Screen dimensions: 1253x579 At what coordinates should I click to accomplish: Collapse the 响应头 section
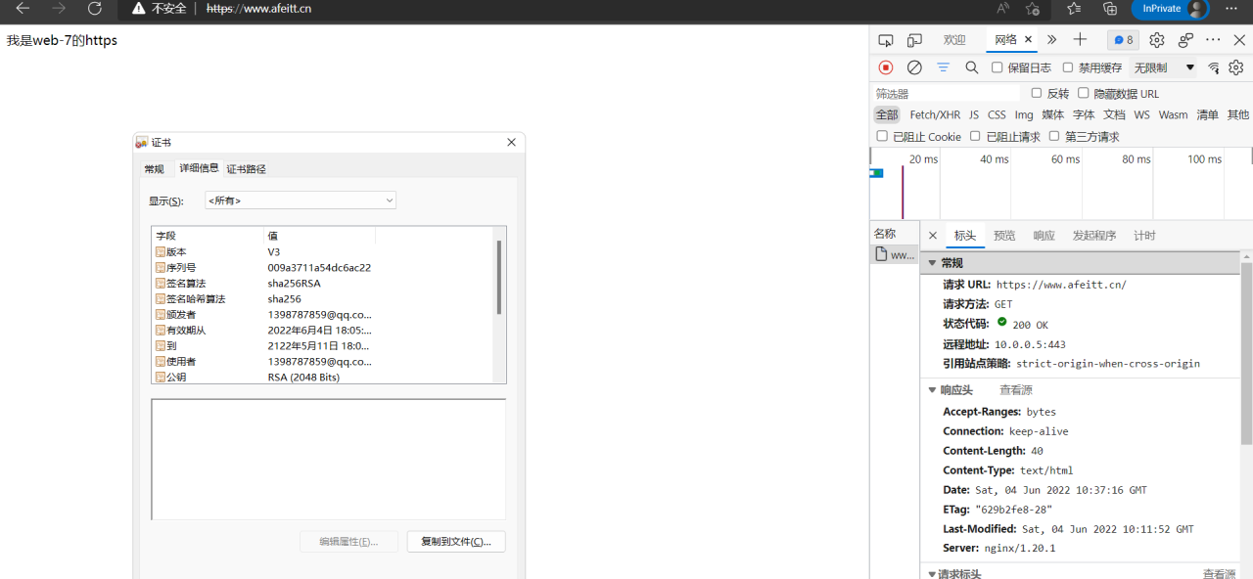click(x=933, y=390)
